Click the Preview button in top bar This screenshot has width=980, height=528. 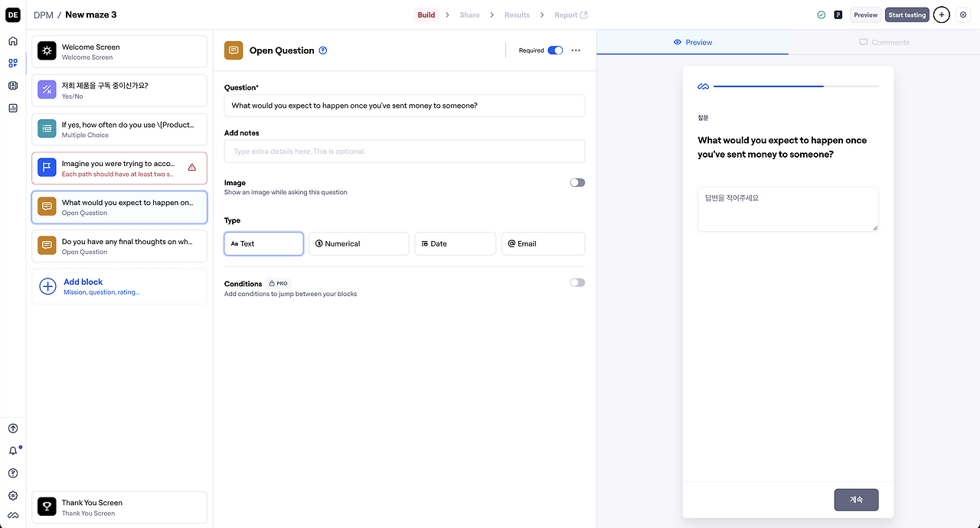point(866,15)
